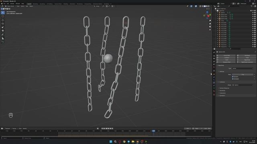The width and height of the screenshot is (257, 144).
Task: Expand the Sensitivity panel
Action: [x=222, y=91]
